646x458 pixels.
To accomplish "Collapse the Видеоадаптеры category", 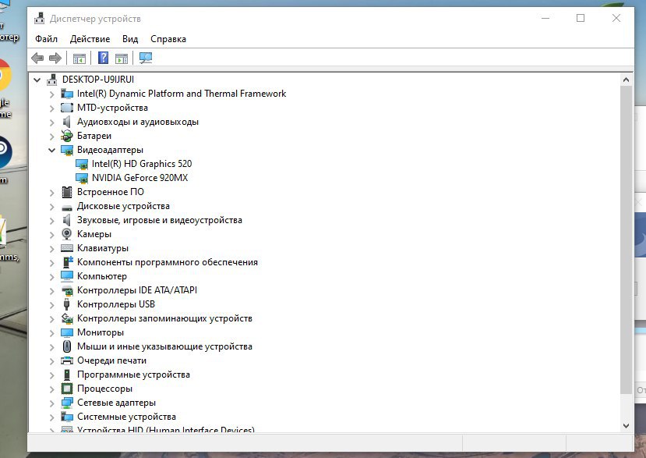I will (x=51, y=150).
